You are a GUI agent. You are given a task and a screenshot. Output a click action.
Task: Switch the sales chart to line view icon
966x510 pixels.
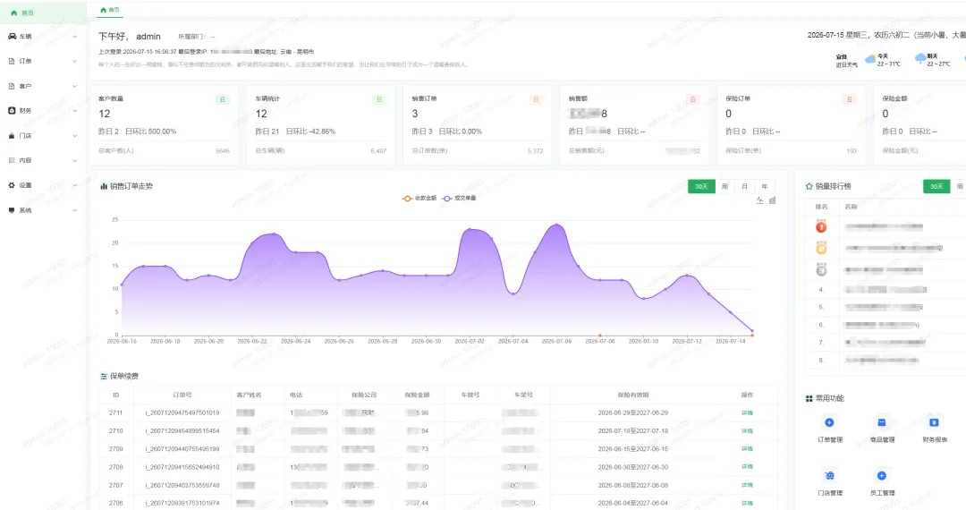[759, 200]
